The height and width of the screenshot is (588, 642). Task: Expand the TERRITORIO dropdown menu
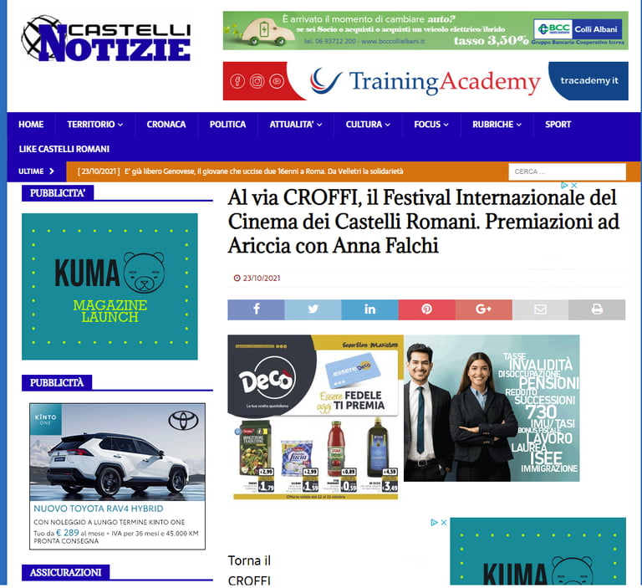(x=95, y=124)
